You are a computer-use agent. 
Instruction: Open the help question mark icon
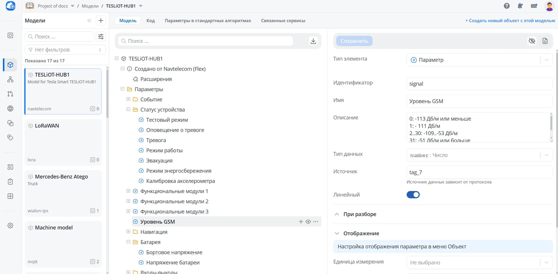(x=507, y=6)
